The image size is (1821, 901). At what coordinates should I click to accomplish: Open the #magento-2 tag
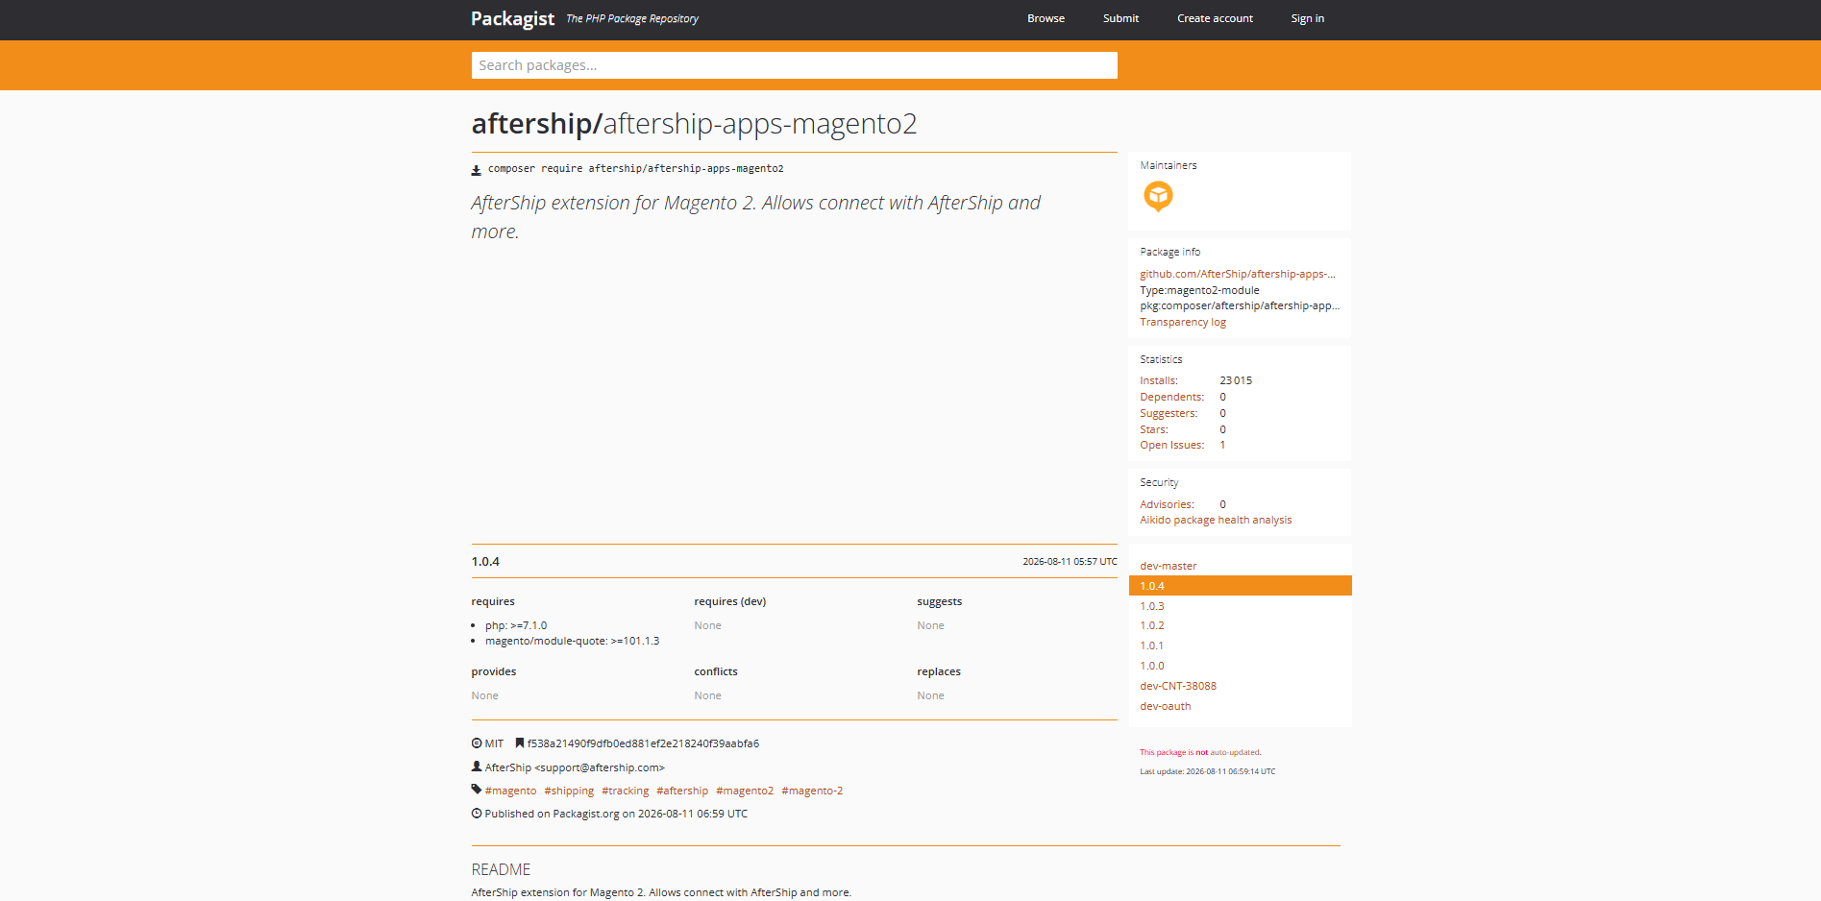click(812, 791)
